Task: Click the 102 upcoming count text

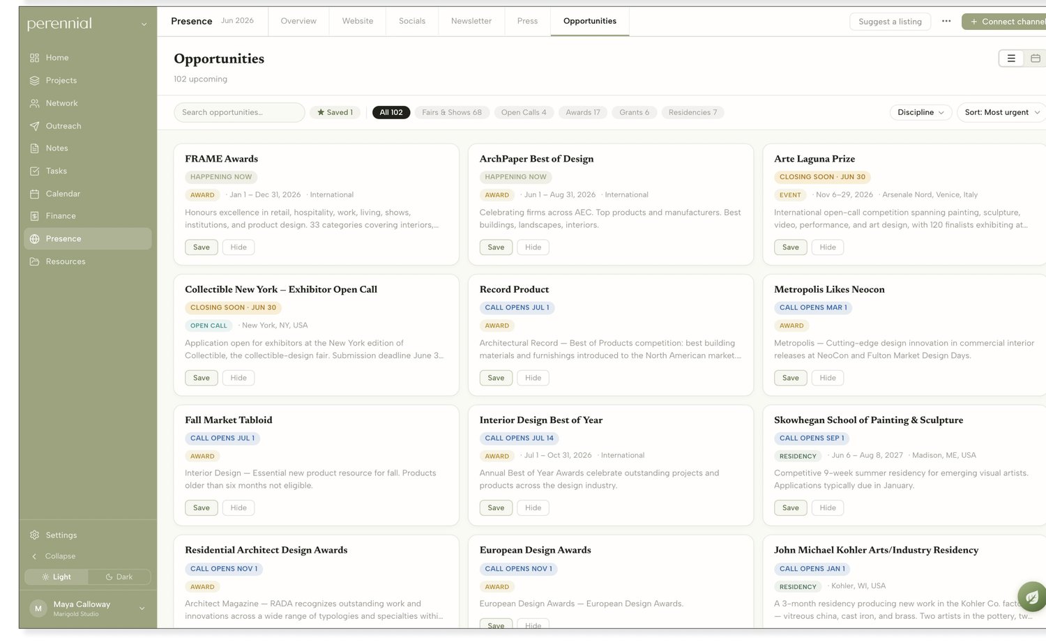Action: 201,79
